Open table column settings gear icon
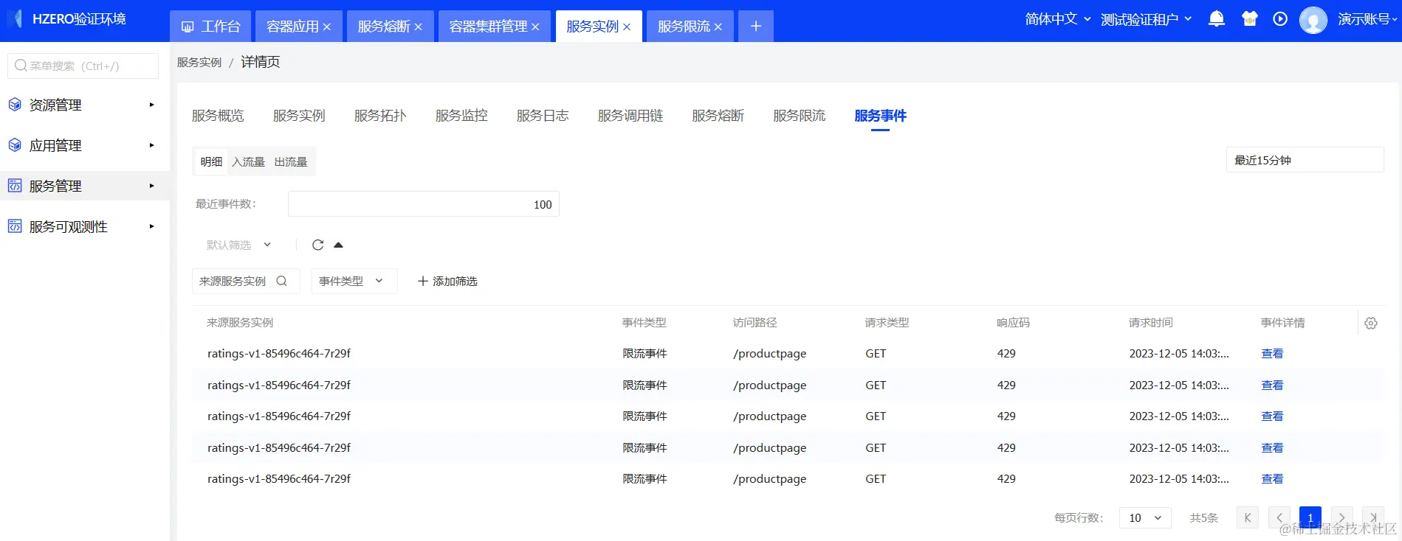The image size is (1402, 541). [1371, 323]
